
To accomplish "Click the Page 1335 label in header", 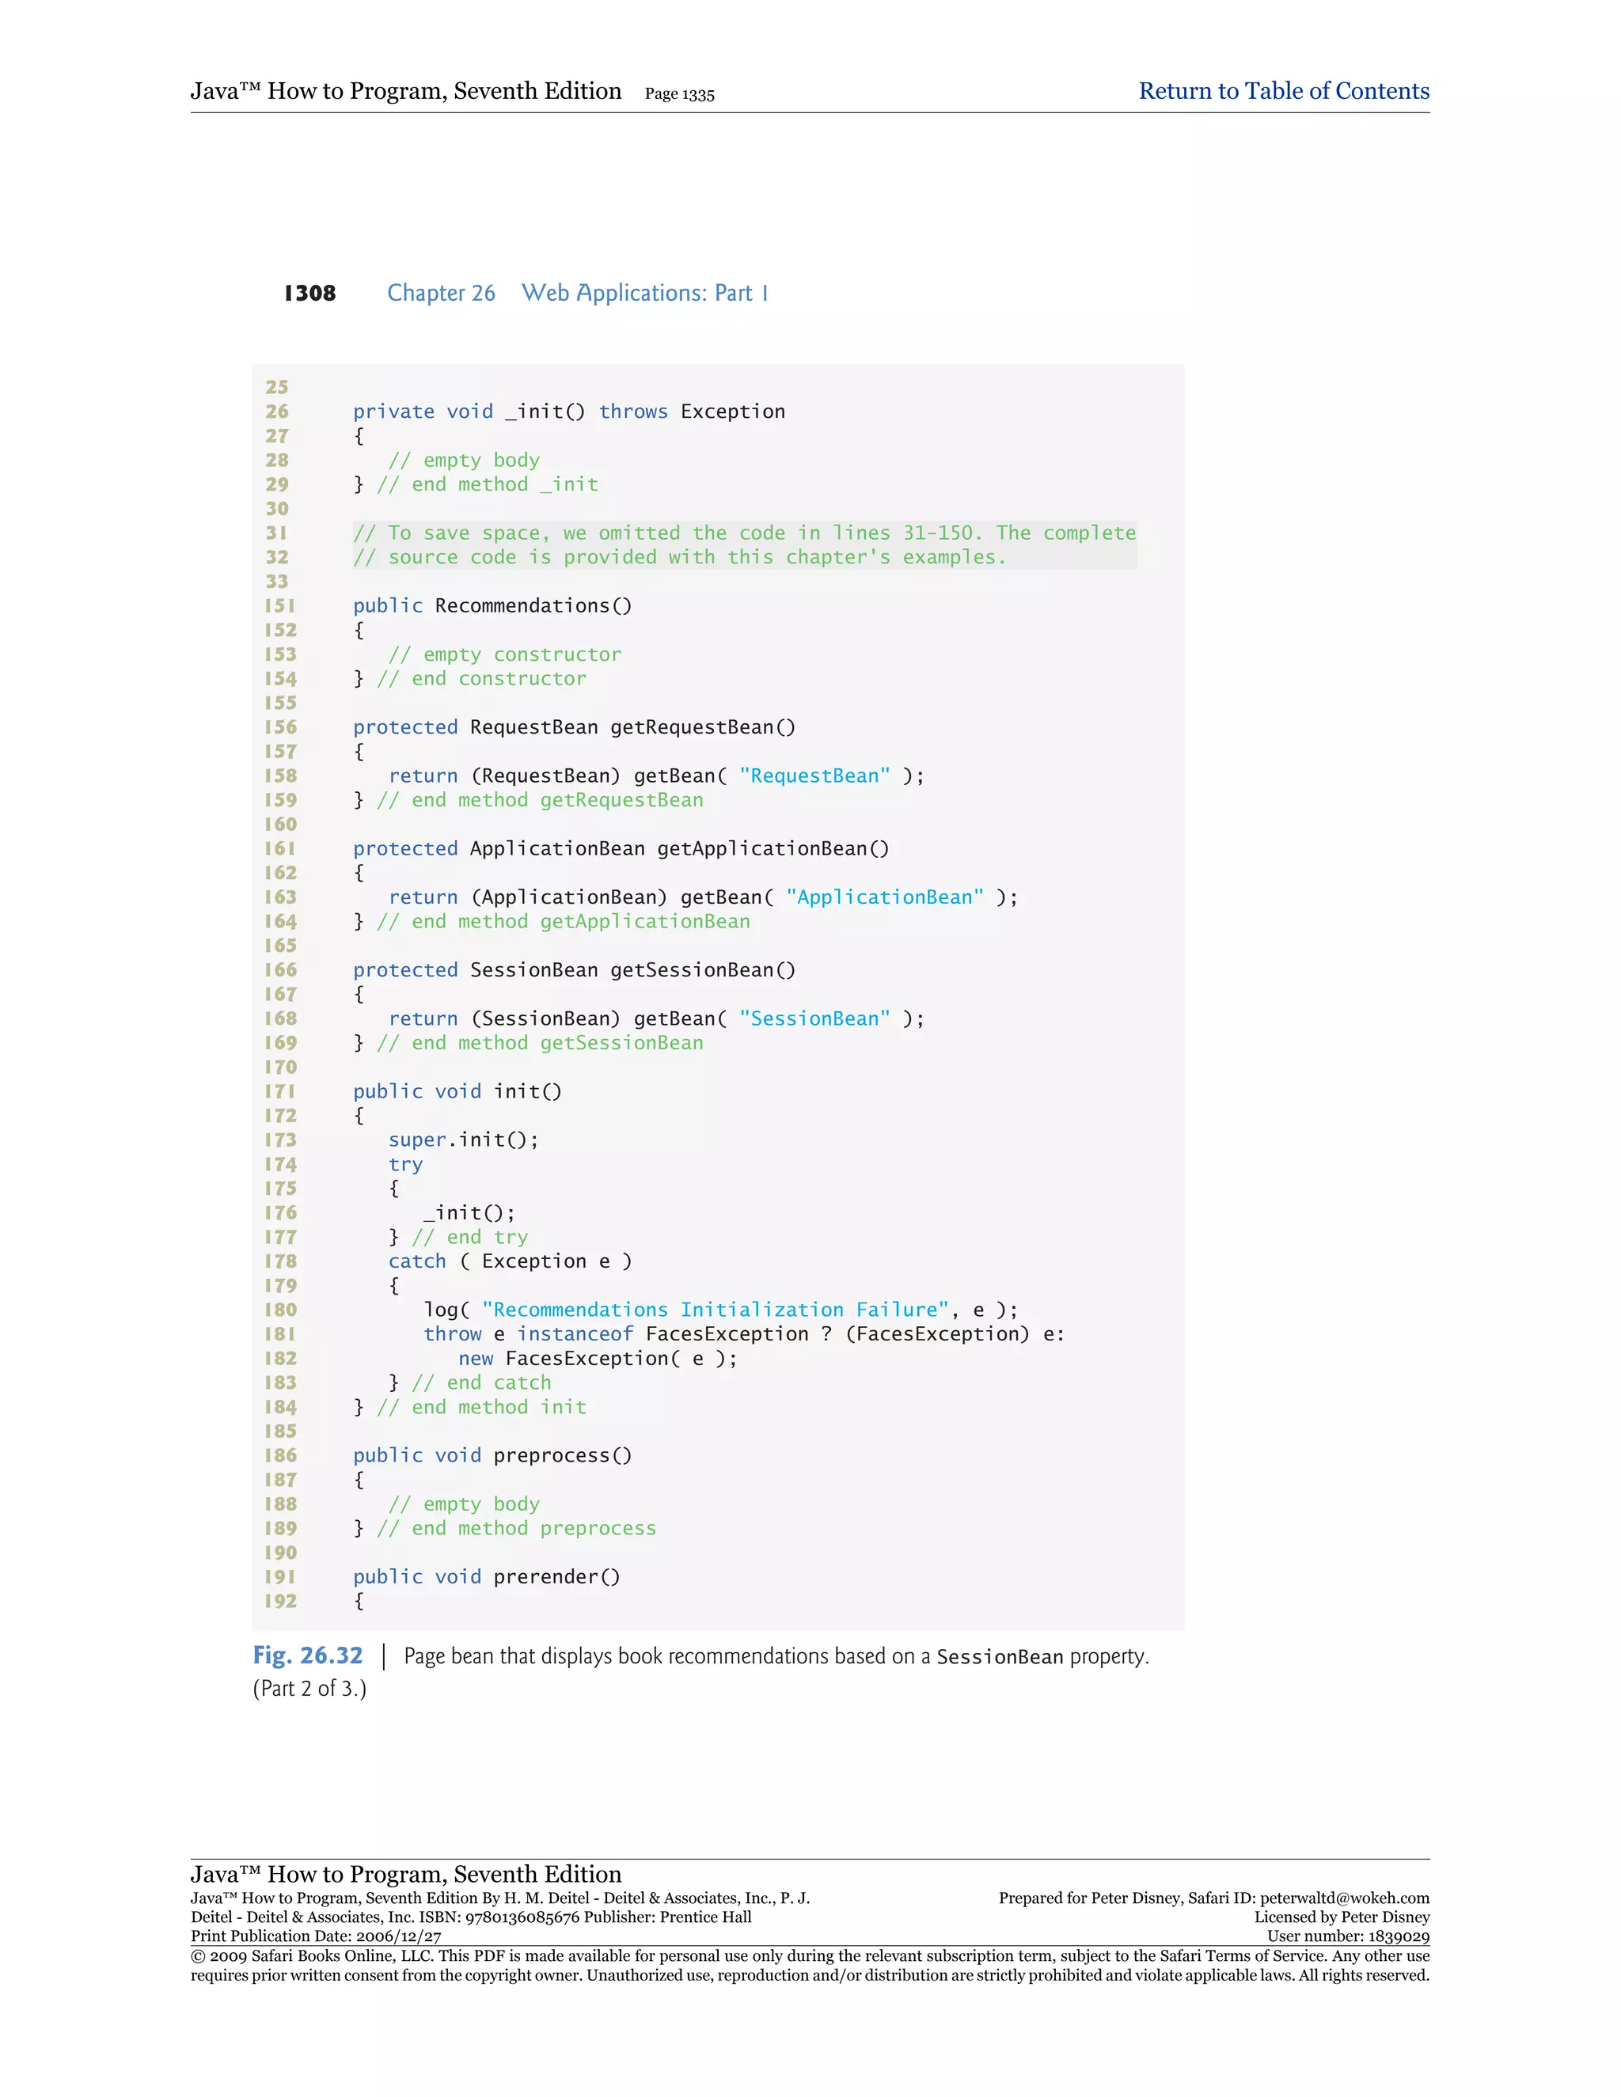I will click(679, 94).
